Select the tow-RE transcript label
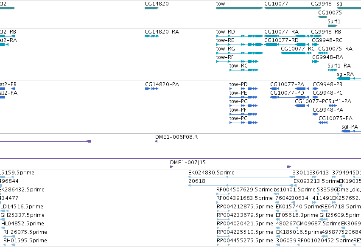The width and height of the screenshot is (361, 247). 225,40
